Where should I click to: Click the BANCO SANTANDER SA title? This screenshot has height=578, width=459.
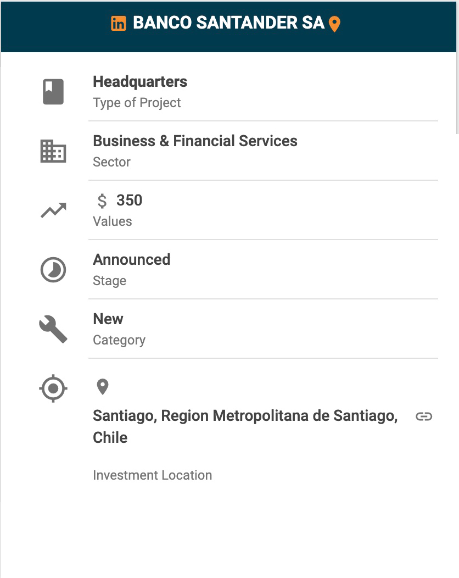(x=228, y=23)
